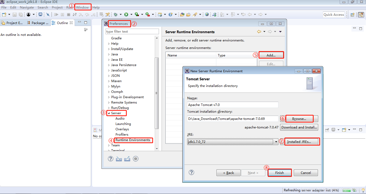Click the Last Edit Location toolbar icon
Screen dimensions: 366x194
point(243,14)
